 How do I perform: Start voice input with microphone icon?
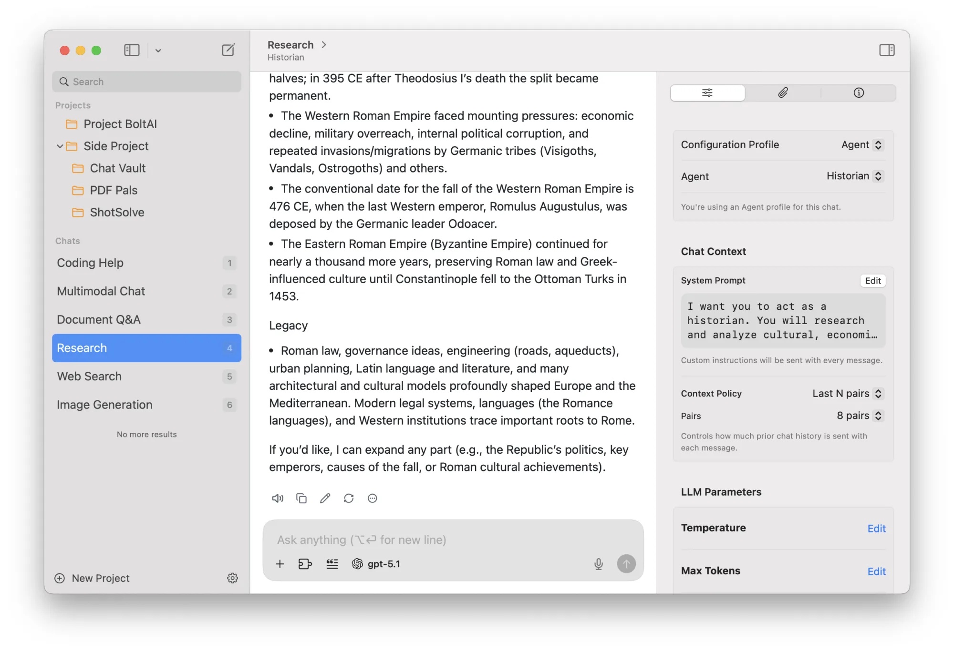599,564
